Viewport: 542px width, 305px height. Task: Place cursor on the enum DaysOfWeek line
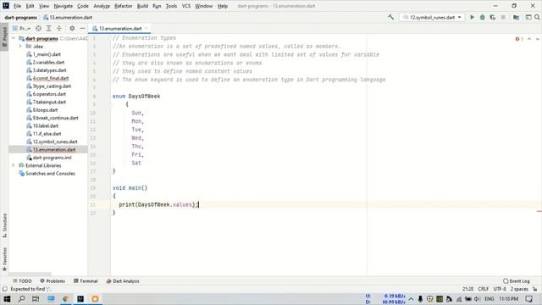(136, 96)
